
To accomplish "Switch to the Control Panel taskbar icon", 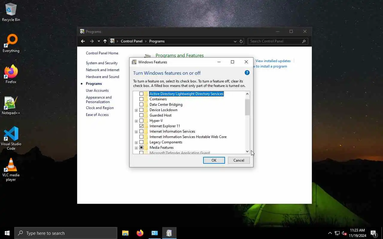I will [x=154, y=233].
